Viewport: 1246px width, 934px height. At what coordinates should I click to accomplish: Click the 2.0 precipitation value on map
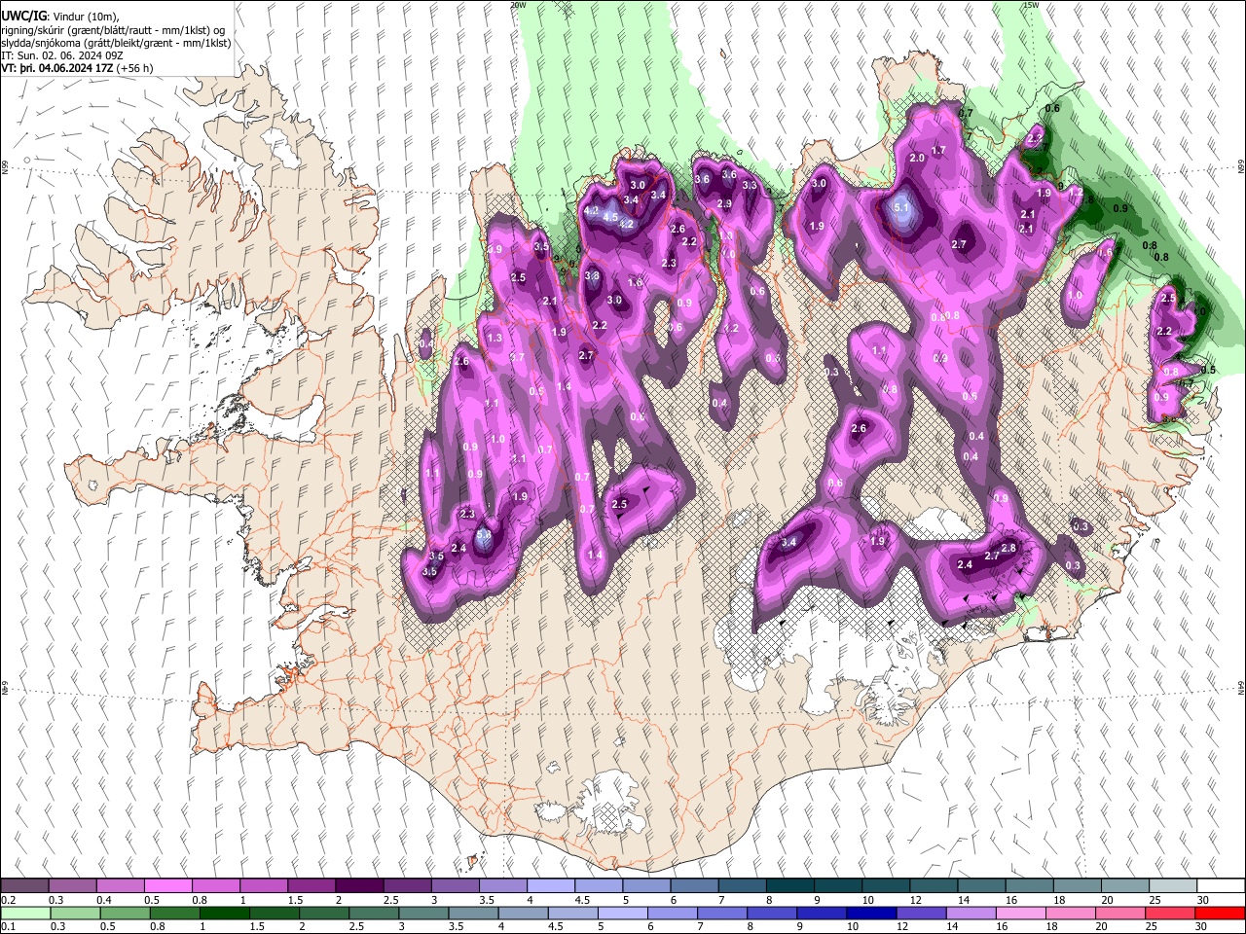(x=916, y=158)
